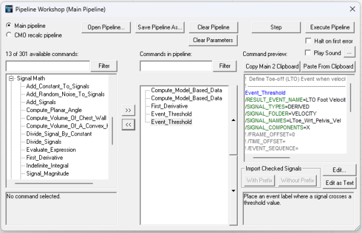Click the Pipeline Workshop title bar icon
The height and width of the screenshot is (233, 362).
tap(9, 9)
